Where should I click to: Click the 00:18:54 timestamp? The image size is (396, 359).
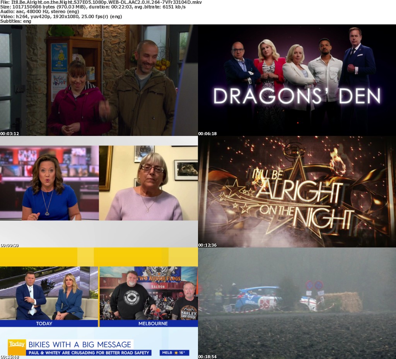(x=208, y=356)
